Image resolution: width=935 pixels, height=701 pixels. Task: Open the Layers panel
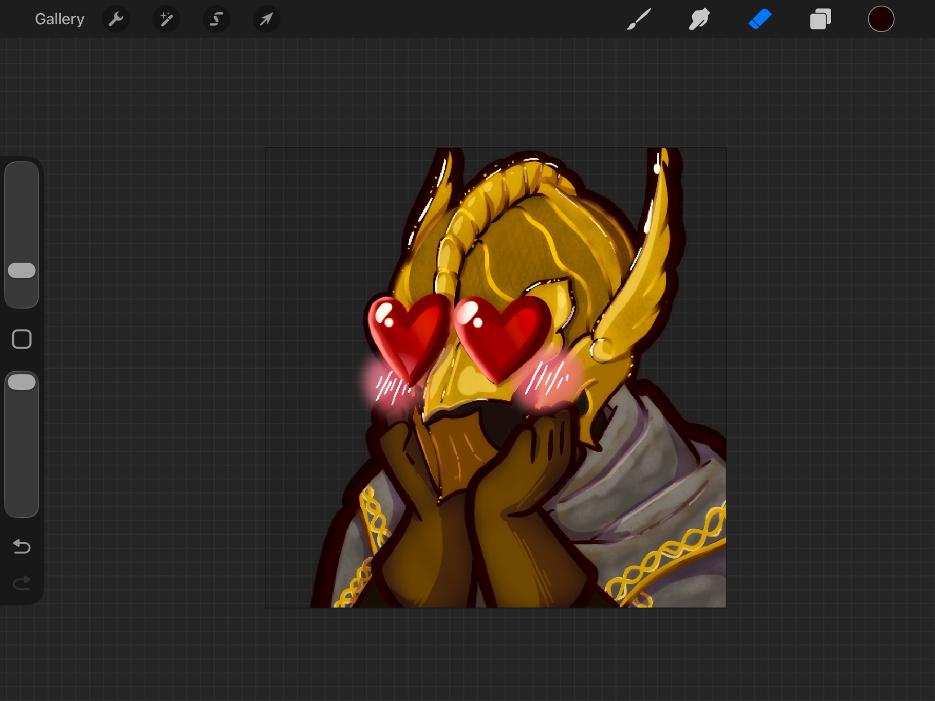pos(820,19)
